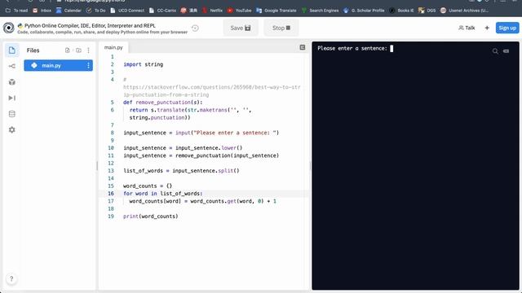Click the Repl.it logo icon
Image resolution: width=522 pixels, height=293 pixels.
pyautogui.click(x=9, y=28)
